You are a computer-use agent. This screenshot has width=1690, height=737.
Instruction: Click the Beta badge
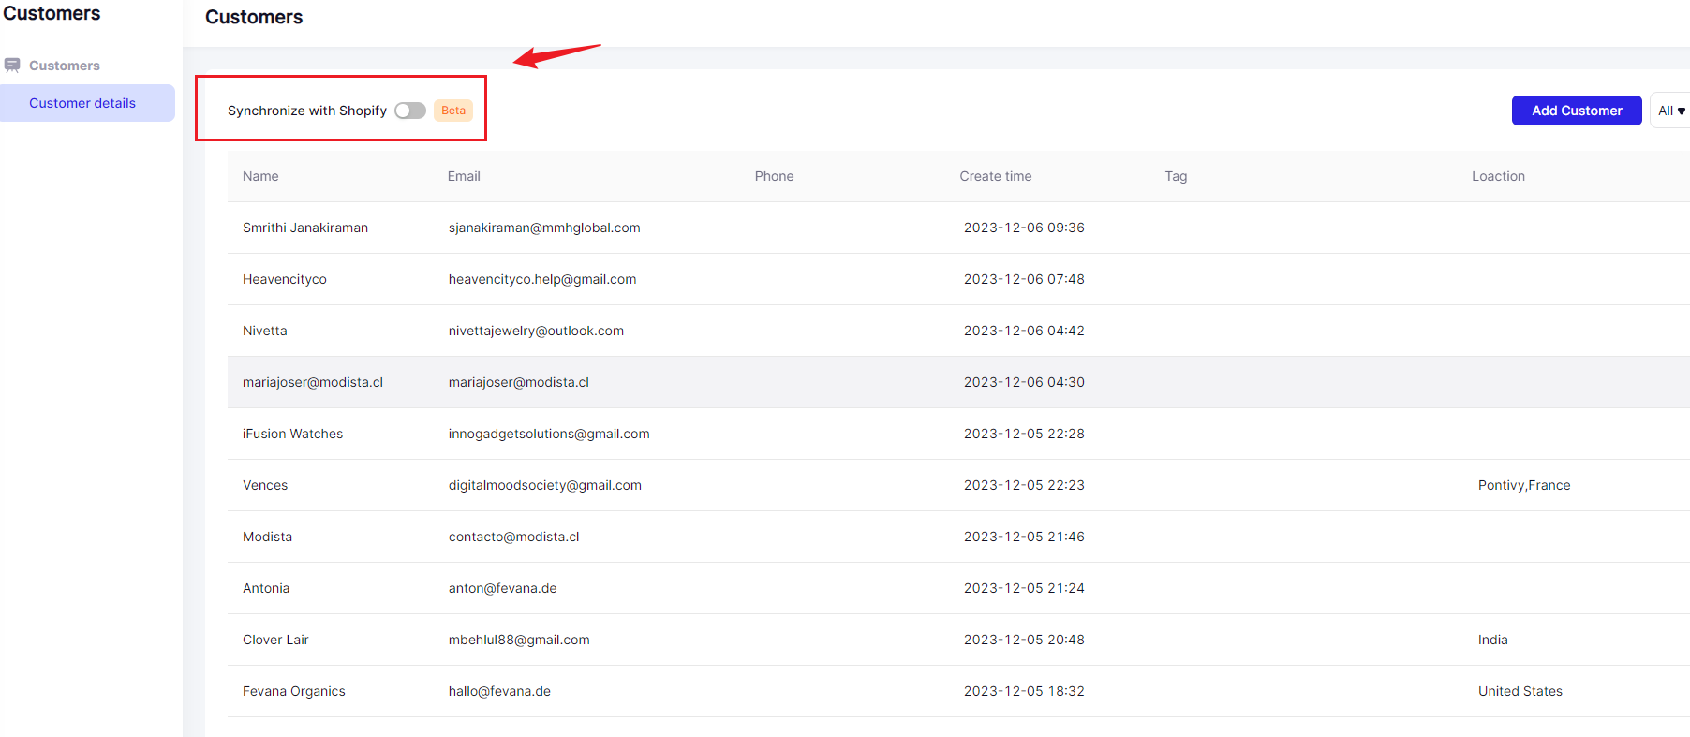point(453,111)
